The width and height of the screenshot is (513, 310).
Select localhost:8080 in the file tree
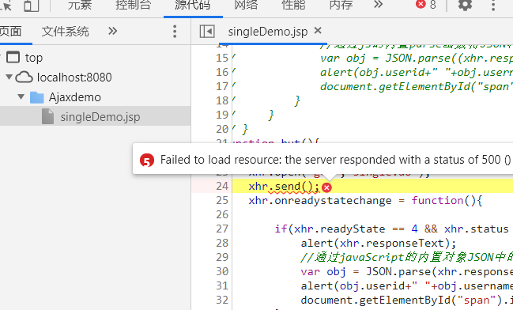74,77
